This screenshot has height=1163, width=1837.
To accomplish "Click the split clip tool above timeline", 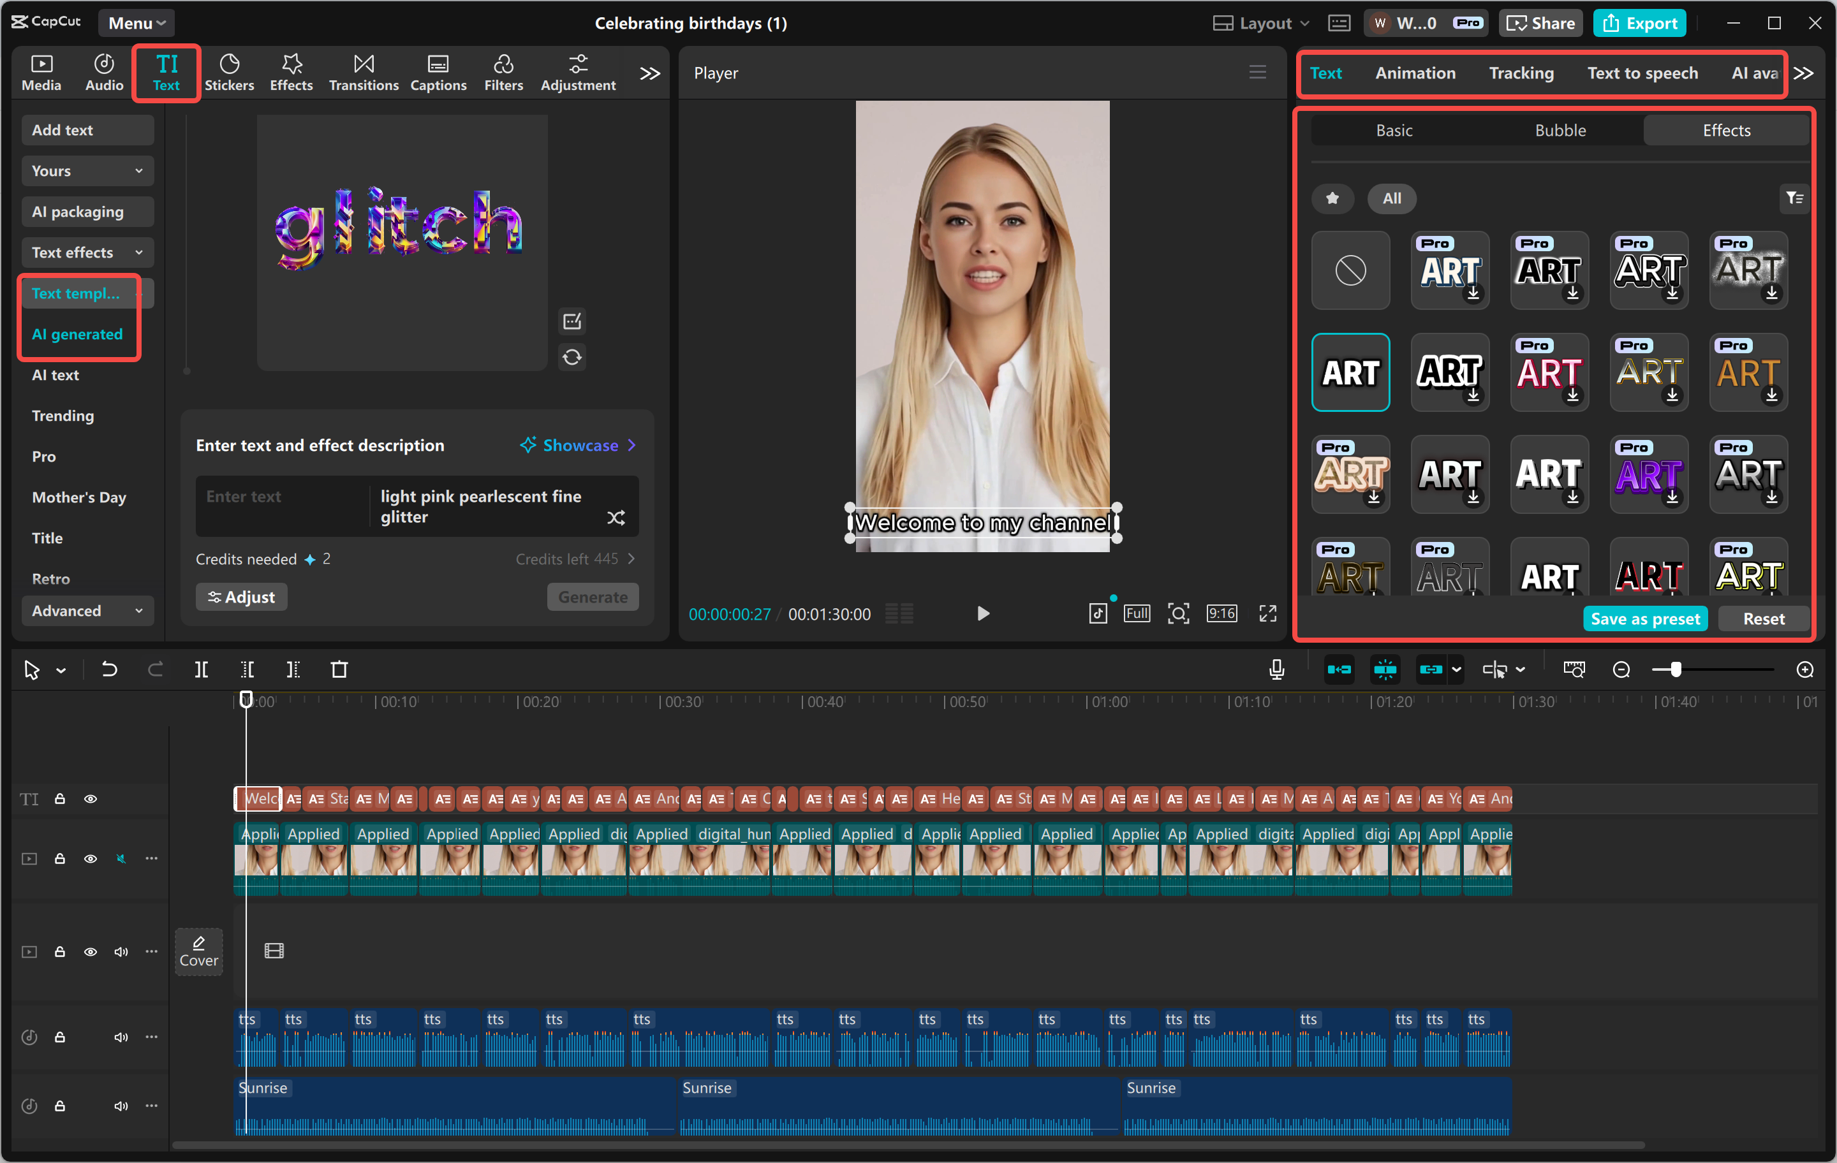I will 202,669.
